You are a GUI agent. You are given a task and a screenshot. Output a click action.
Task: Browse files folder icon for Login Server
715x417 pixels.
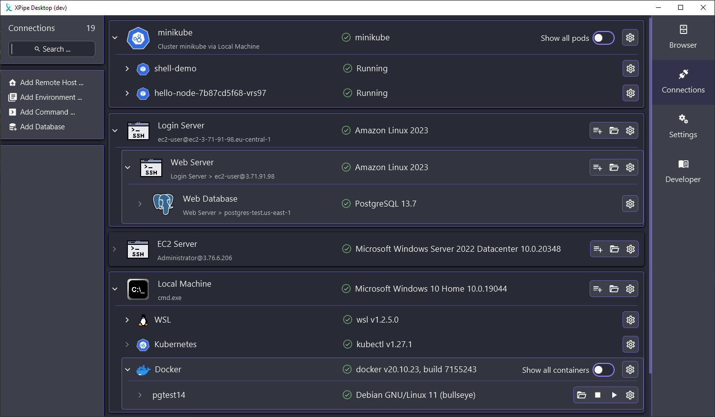(x=614, y=130)
